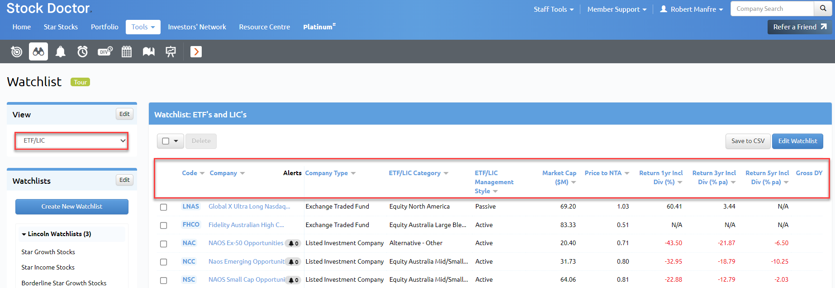The height and width of the screenshot is (288, 835).
Task: Click the Refer a Friend button
Action: click(800, 27)
